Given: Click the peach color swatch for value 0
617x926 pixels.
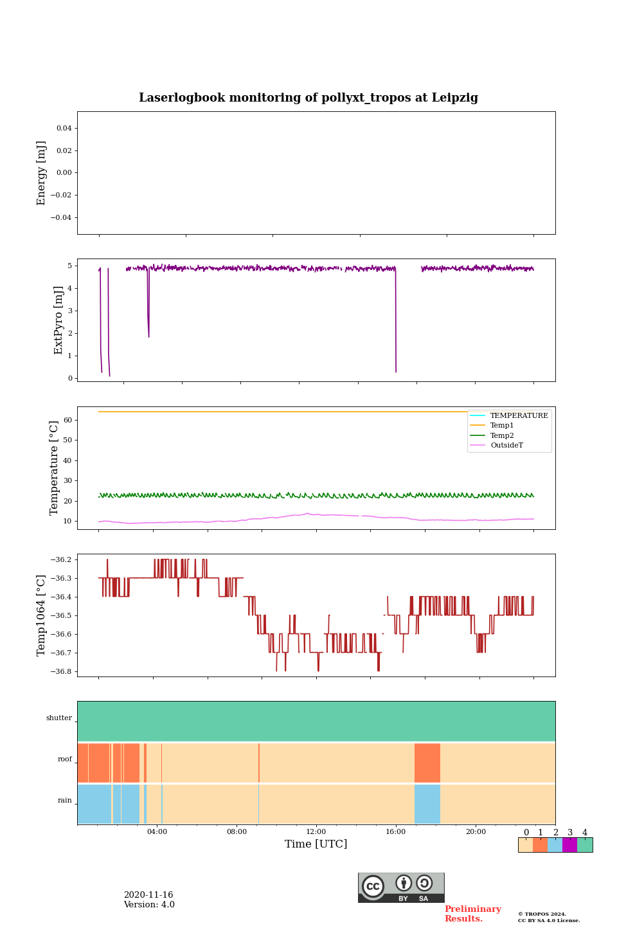Looking at the screenshot, I should point(525,845).
